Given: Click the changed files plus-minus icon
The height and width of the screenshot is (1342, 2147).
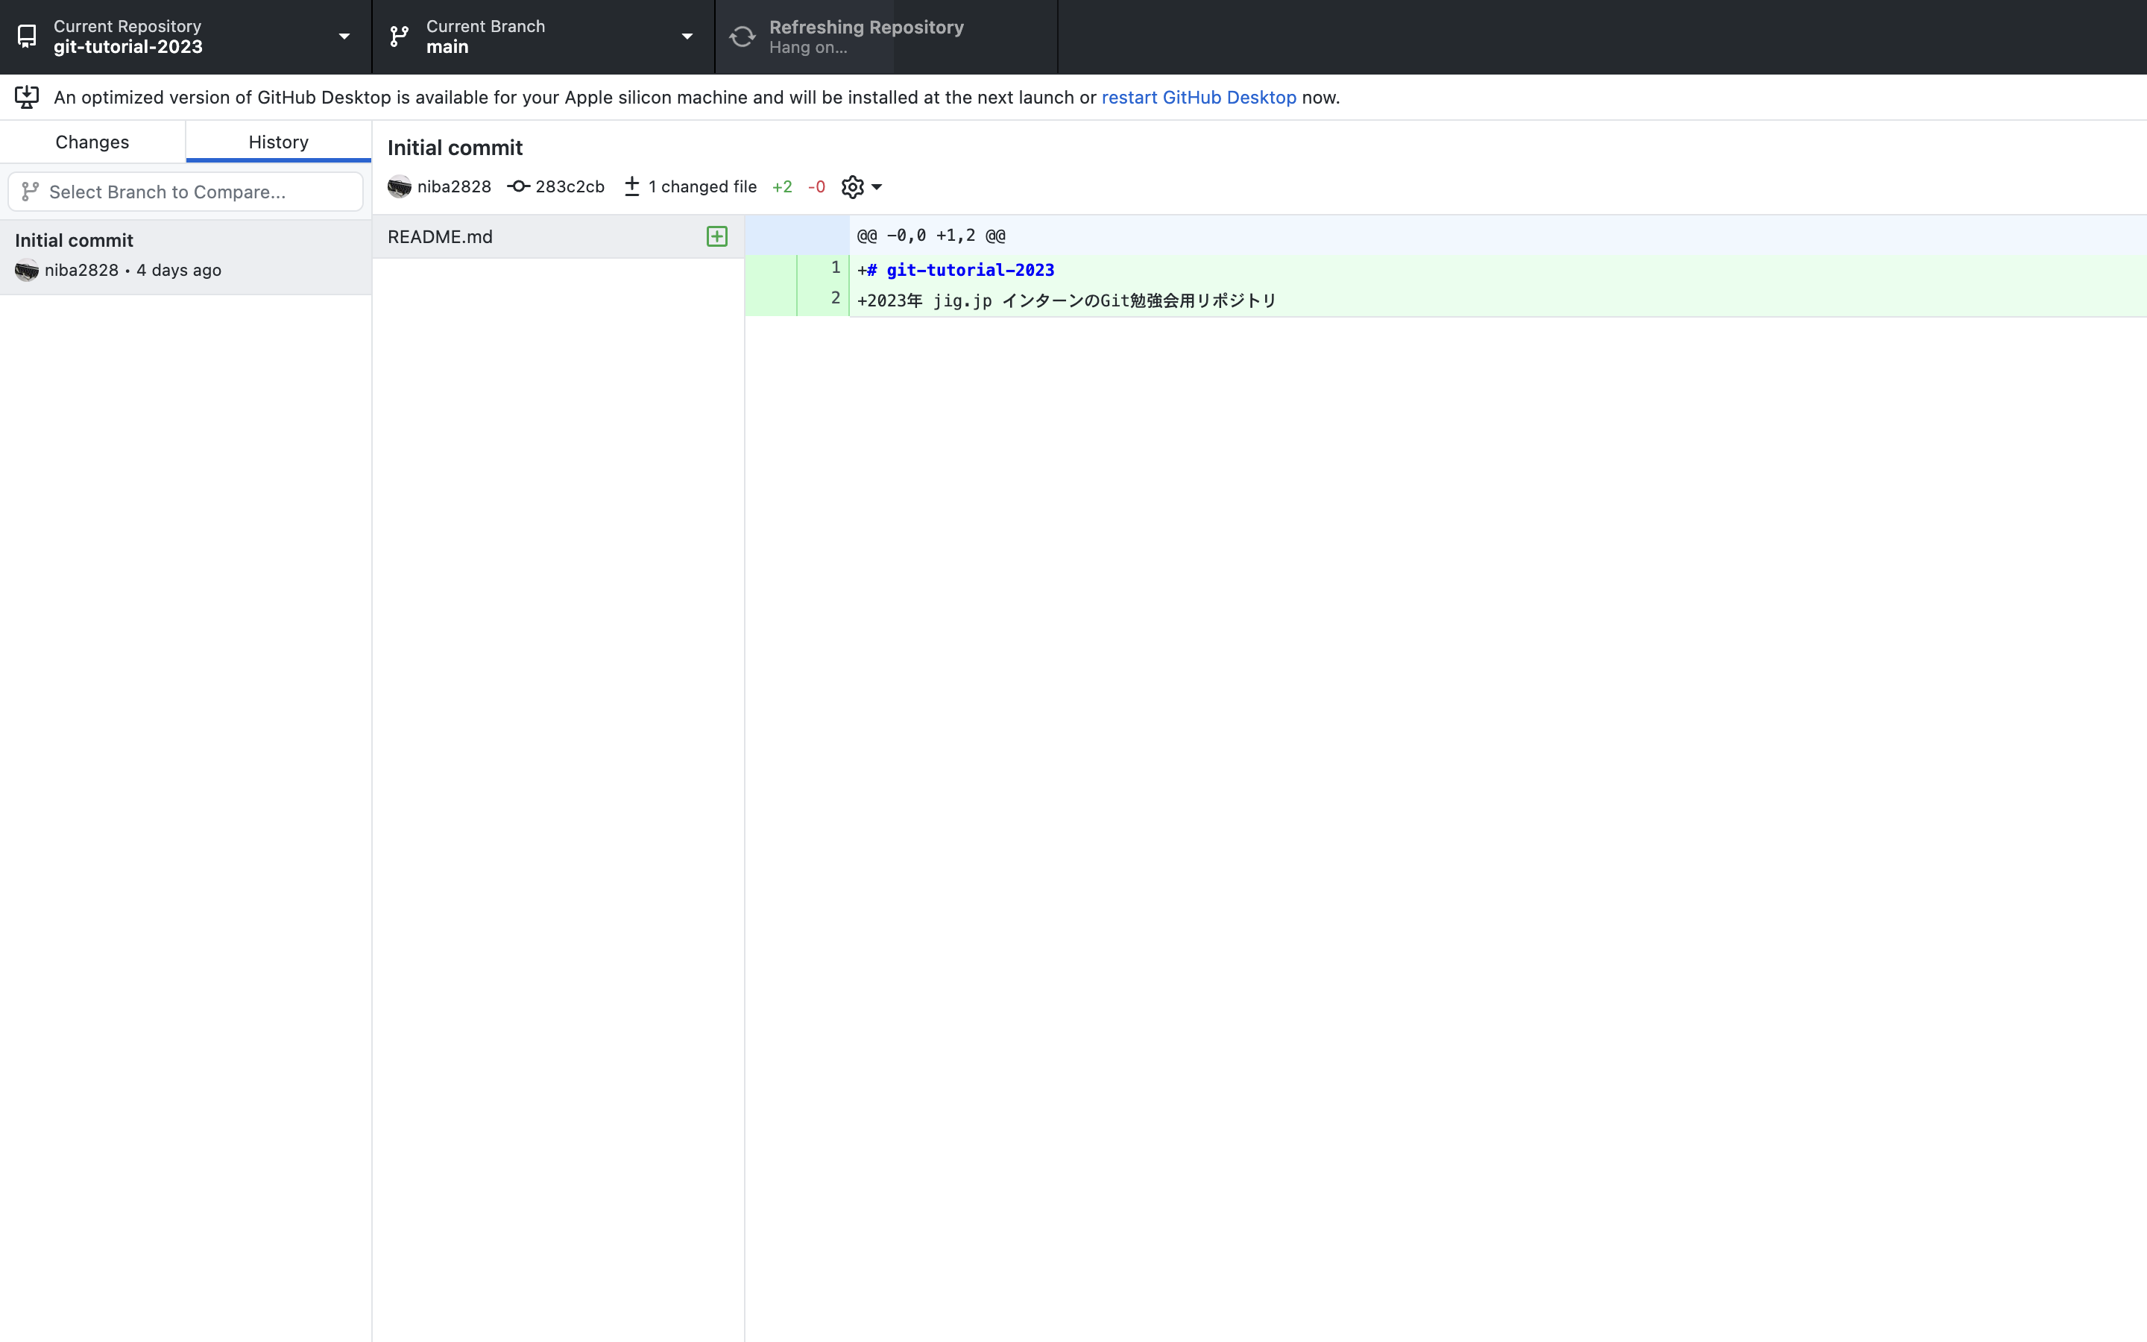Looking at the screenshot, I should (x=631, y=186).
